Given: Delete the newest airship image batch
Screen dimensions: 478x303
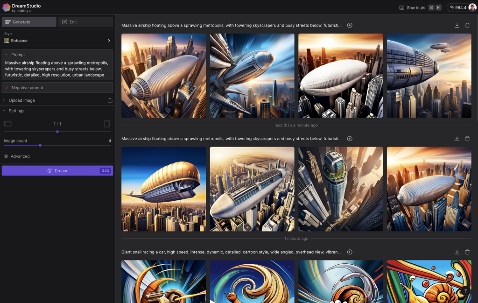Looking at the screenshot, I should (467, 25).
